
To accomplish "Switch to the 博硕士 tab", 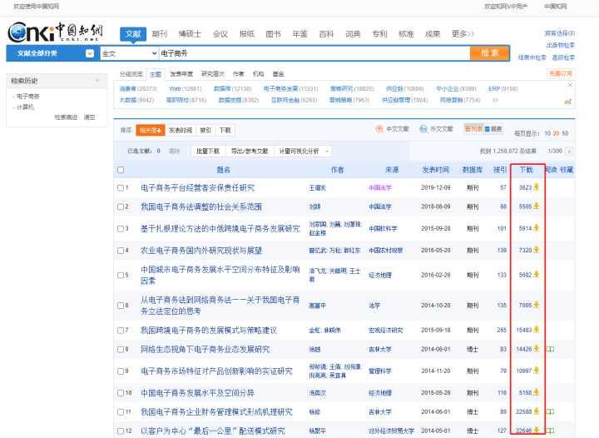I will (190, 34).
